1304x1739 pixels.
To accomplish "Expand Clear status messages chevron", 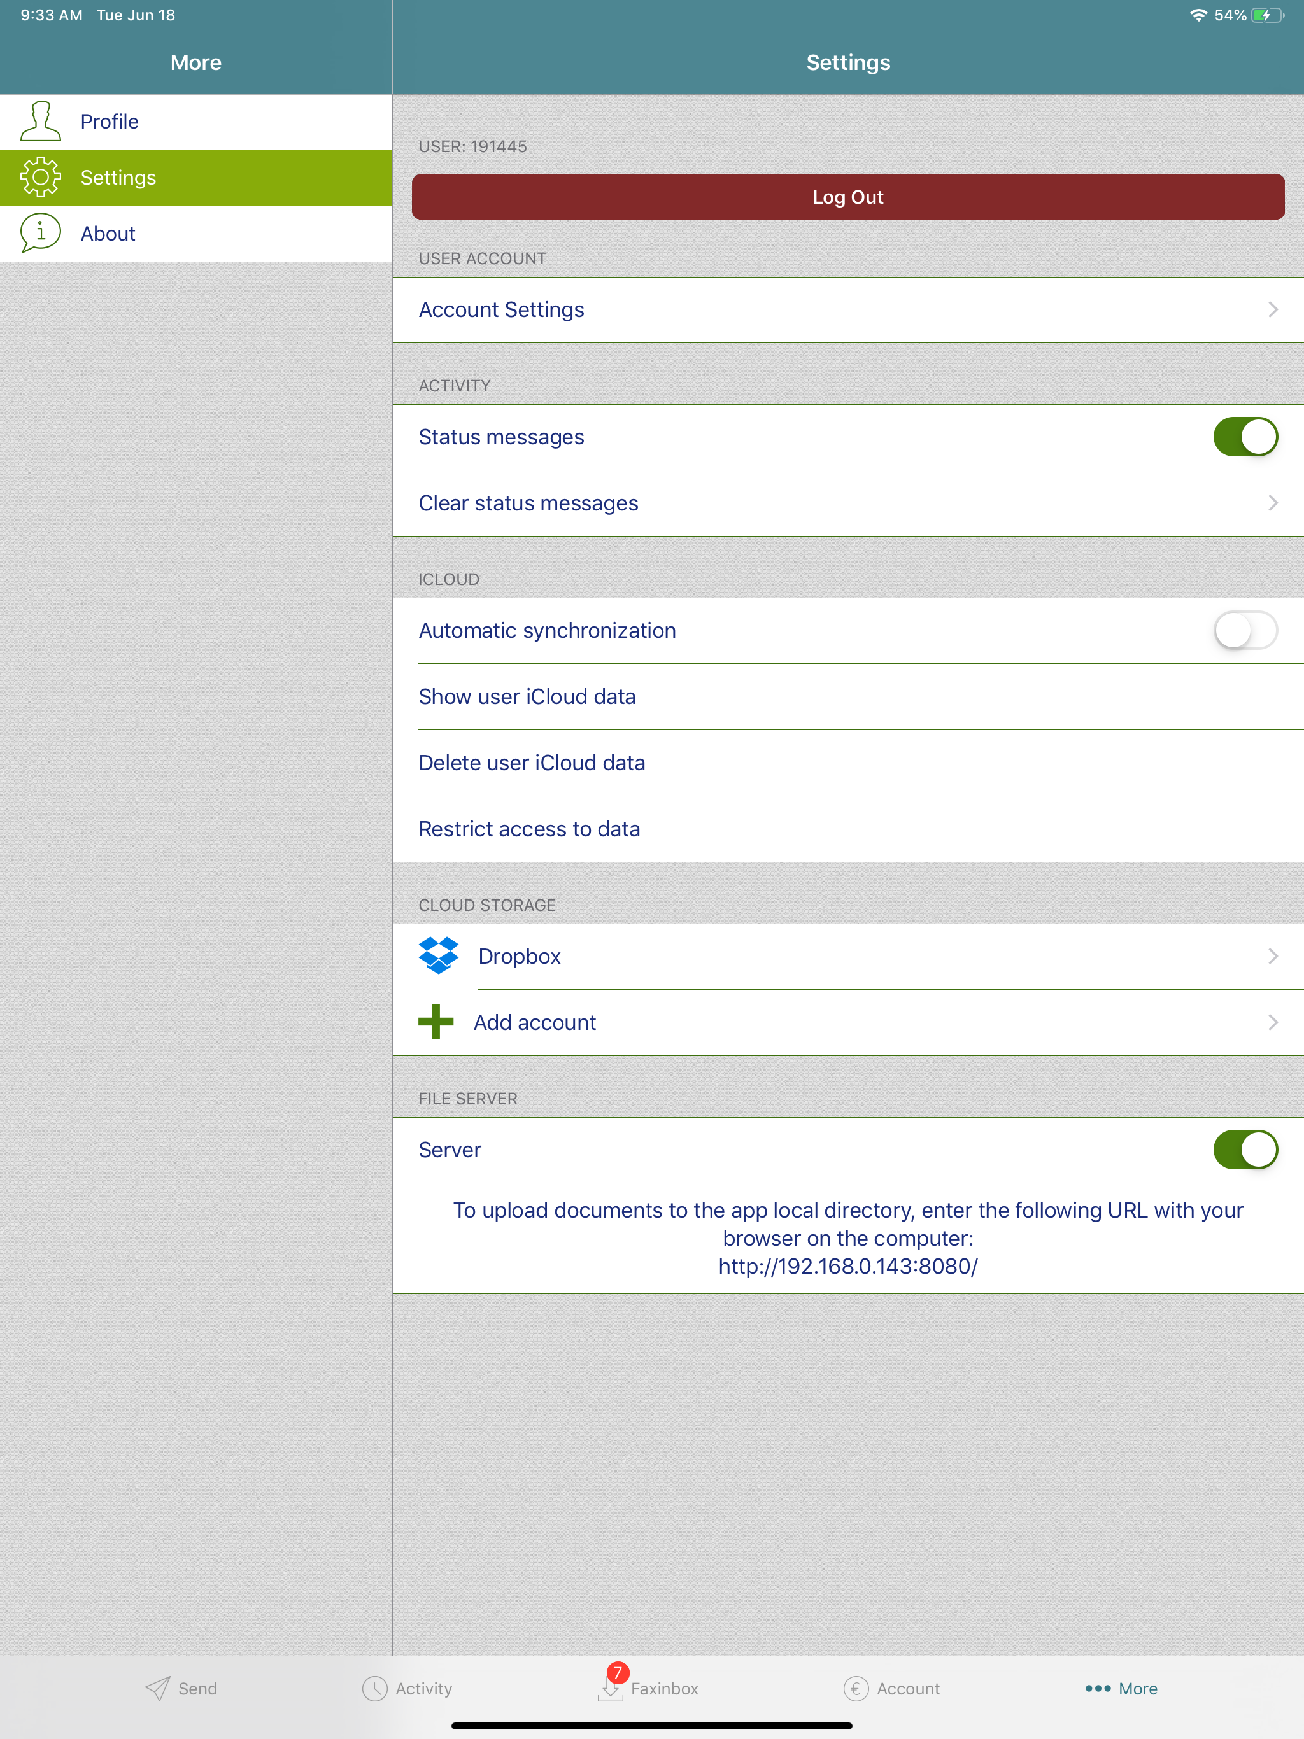I will tap(1273, 503).
